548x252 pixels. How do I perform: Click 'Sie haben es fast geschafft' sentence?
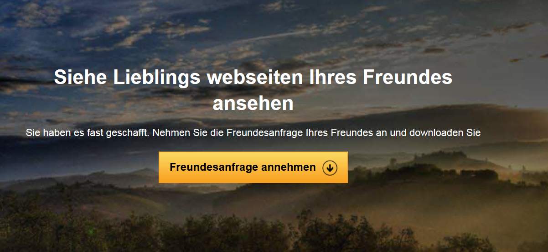pyautogui.click(x=88, y=133)
